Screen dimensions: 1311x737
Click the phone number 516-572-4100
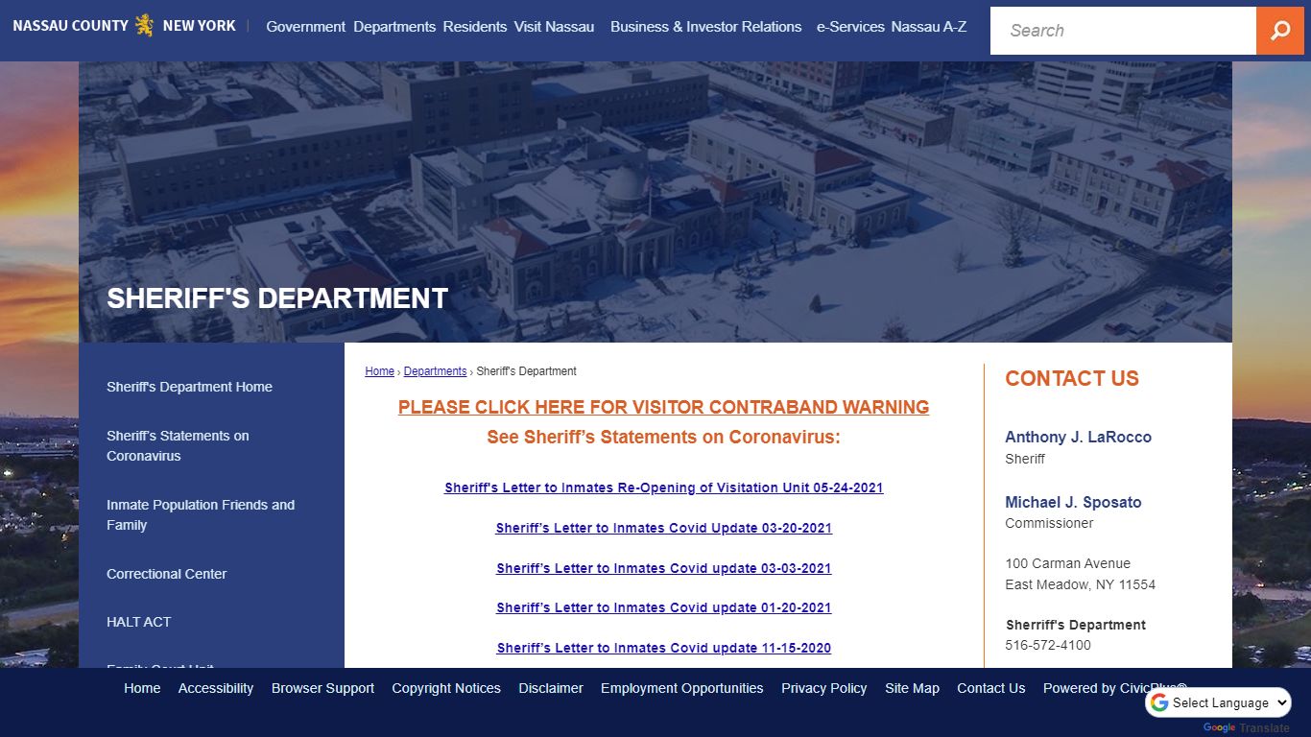pos(1048,645)
